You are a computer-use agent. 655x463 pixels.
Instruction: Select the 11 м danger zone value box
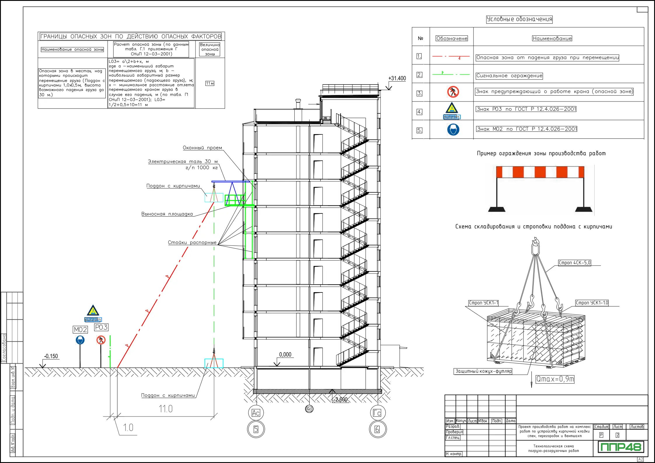(x=210, y=83)
